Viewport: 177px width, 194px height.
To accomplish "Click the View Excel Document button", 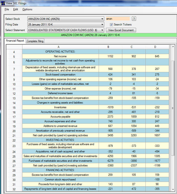I will (121, 30).
